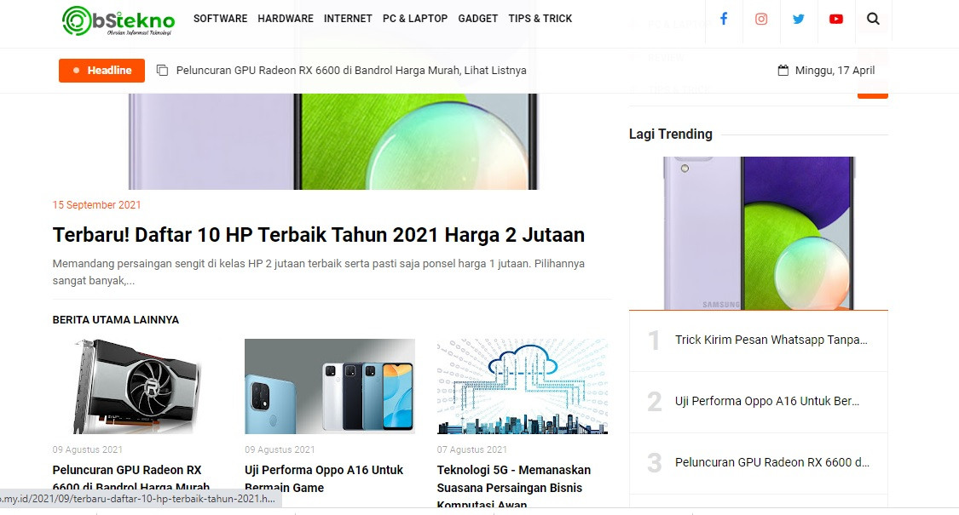Open the SOFTWARE menu
The image size is (959, 515).
(x=220, y=19)
